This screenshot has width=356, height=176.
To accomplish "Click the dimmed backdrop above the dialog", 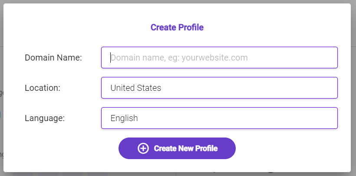I will click(178, 2).
